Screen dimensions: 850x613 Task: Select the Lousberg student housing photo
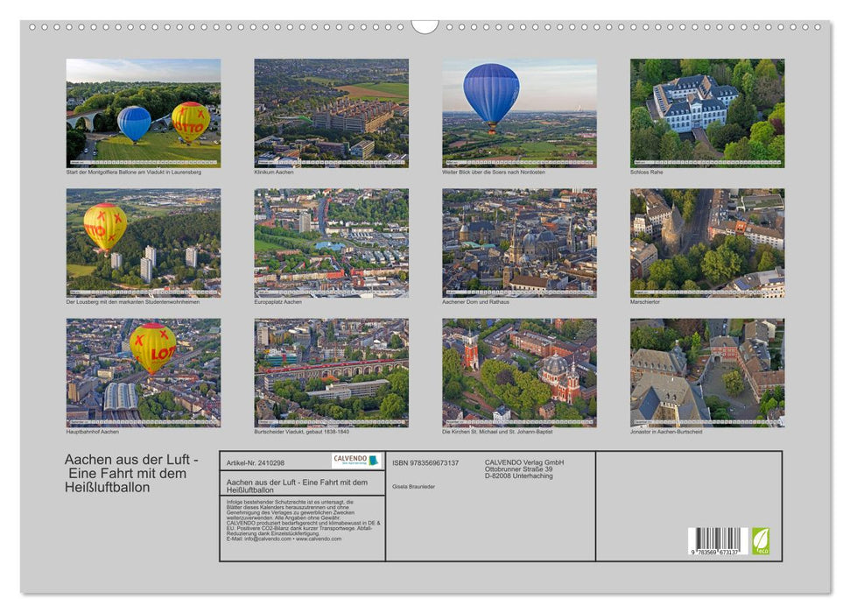143,243
